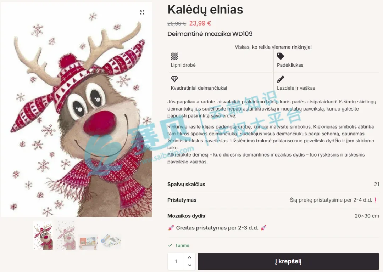The width and height of the screenshot is (383, 272).
Task: Click the diamond Kvadratiniai deimančiukai icon
Action: 174,79
